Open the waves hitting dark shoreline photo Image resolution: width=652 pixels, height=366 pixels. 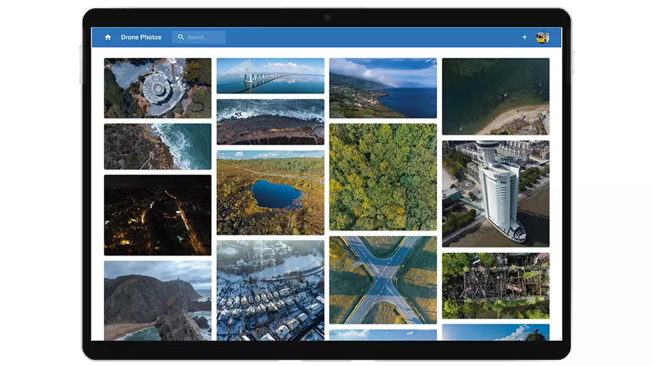click(270, 122)
